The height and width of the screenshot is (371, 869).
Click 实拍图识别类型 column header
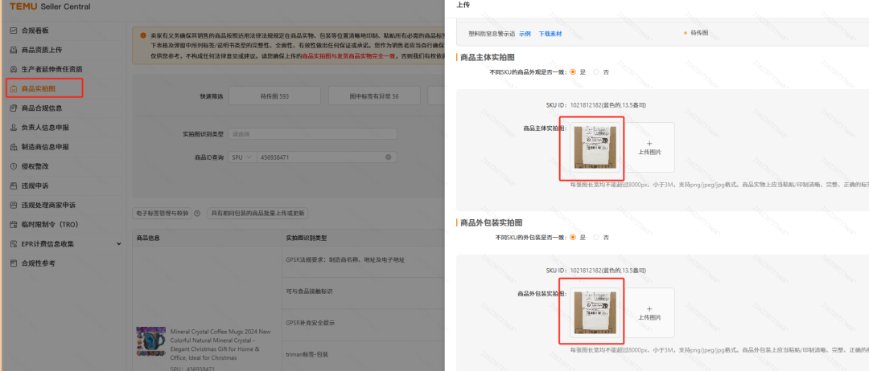[307, 238]
